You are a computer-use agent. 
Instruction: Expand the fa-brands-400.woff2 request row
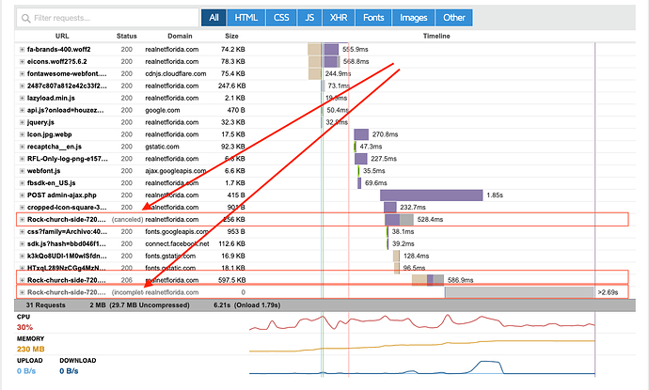coord(22,49)
